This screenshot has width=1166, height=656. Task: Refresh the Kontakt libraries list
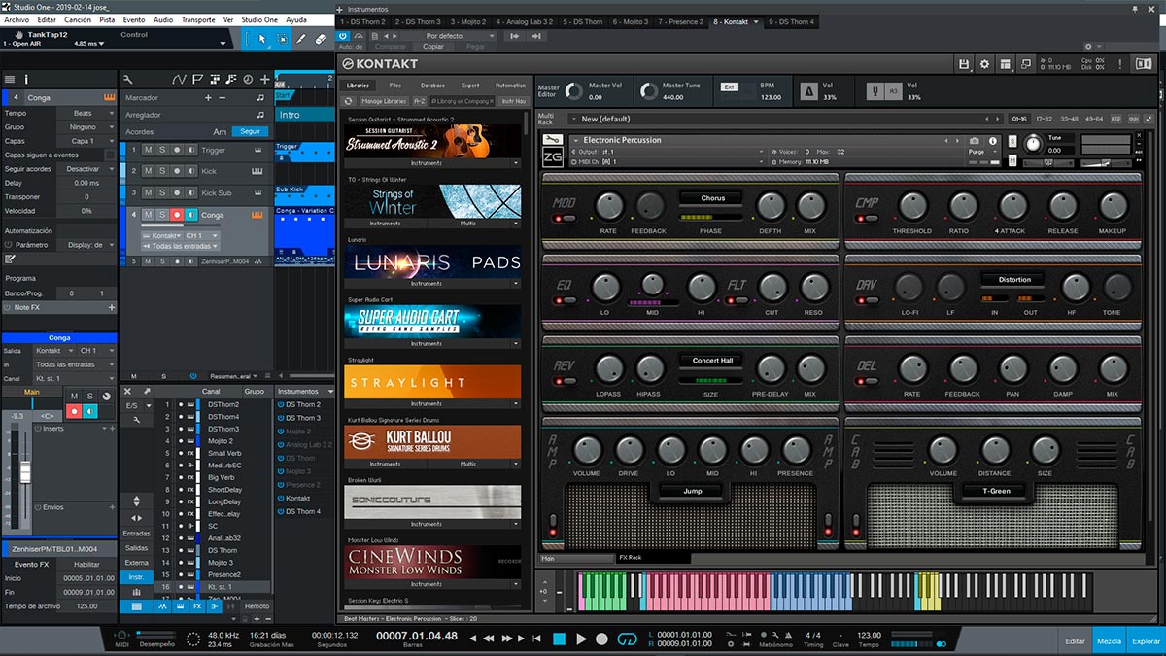349,101
